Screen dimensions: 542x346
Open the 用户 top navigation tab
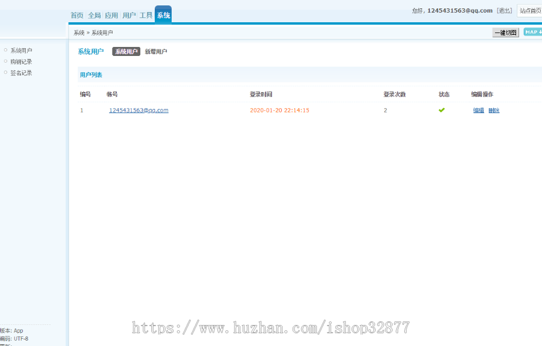129,16
